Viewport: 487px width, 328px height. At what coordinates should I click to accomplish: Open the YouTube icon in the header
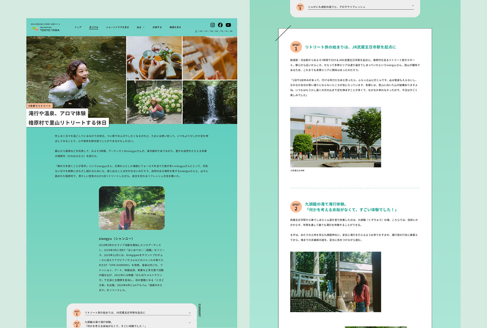point(228,25)
